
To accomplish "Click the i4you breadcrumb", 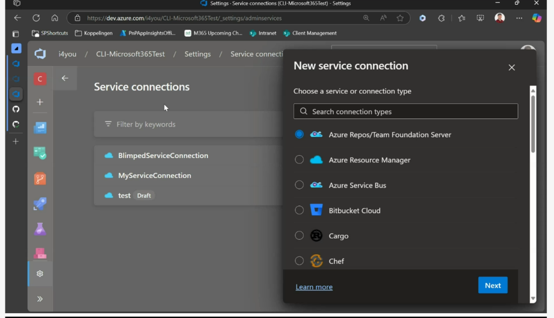I will pyautogui.click(x=68, y=54).
